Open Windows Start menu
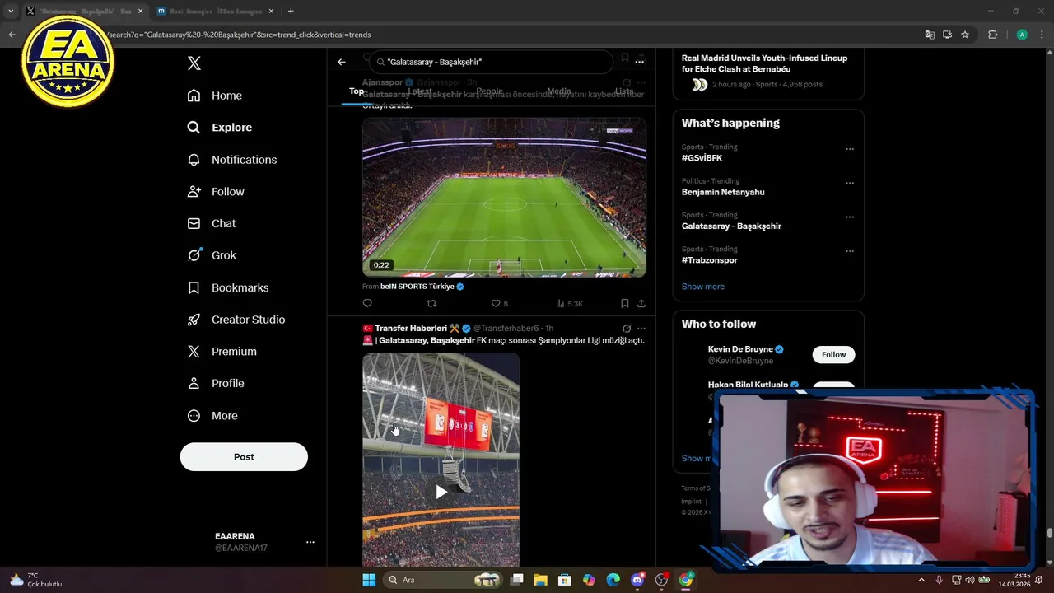This screenshot has height=593, width=1054. point(369,580)
